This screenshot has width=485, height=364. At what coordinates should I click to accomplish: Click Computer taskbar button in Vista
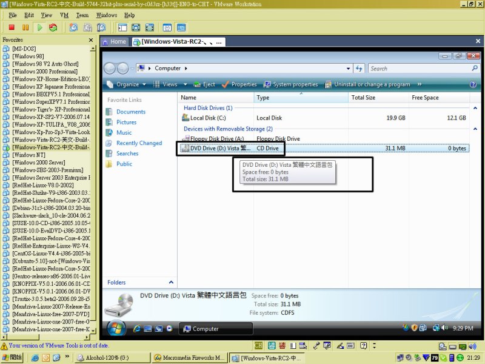pyautogui.click(x=216, y=329)
